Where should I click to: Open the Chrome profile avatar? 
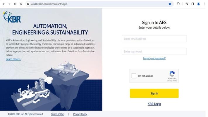199,4
